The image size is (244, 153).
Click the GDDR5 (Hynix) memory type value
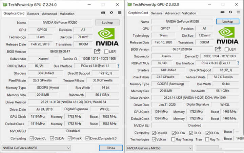click(x=48, y=88)
